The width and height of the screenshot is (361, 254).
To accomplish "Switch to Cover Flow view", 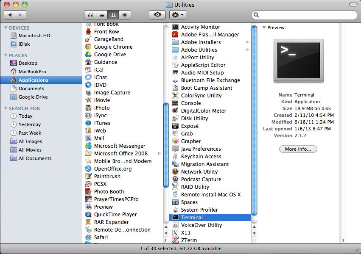I will (125, 15).
